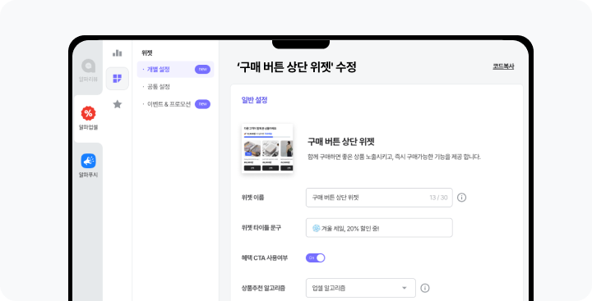
Task: Open the 공통 설정 menu item
Action: click(x=159, y=87)
